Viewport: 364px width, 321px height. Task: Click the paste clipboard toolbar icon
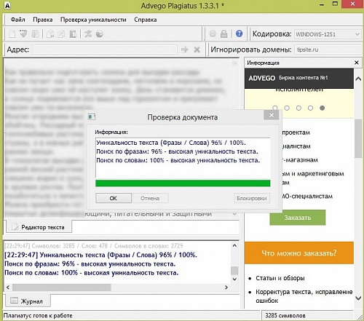(x=73, y=33)
